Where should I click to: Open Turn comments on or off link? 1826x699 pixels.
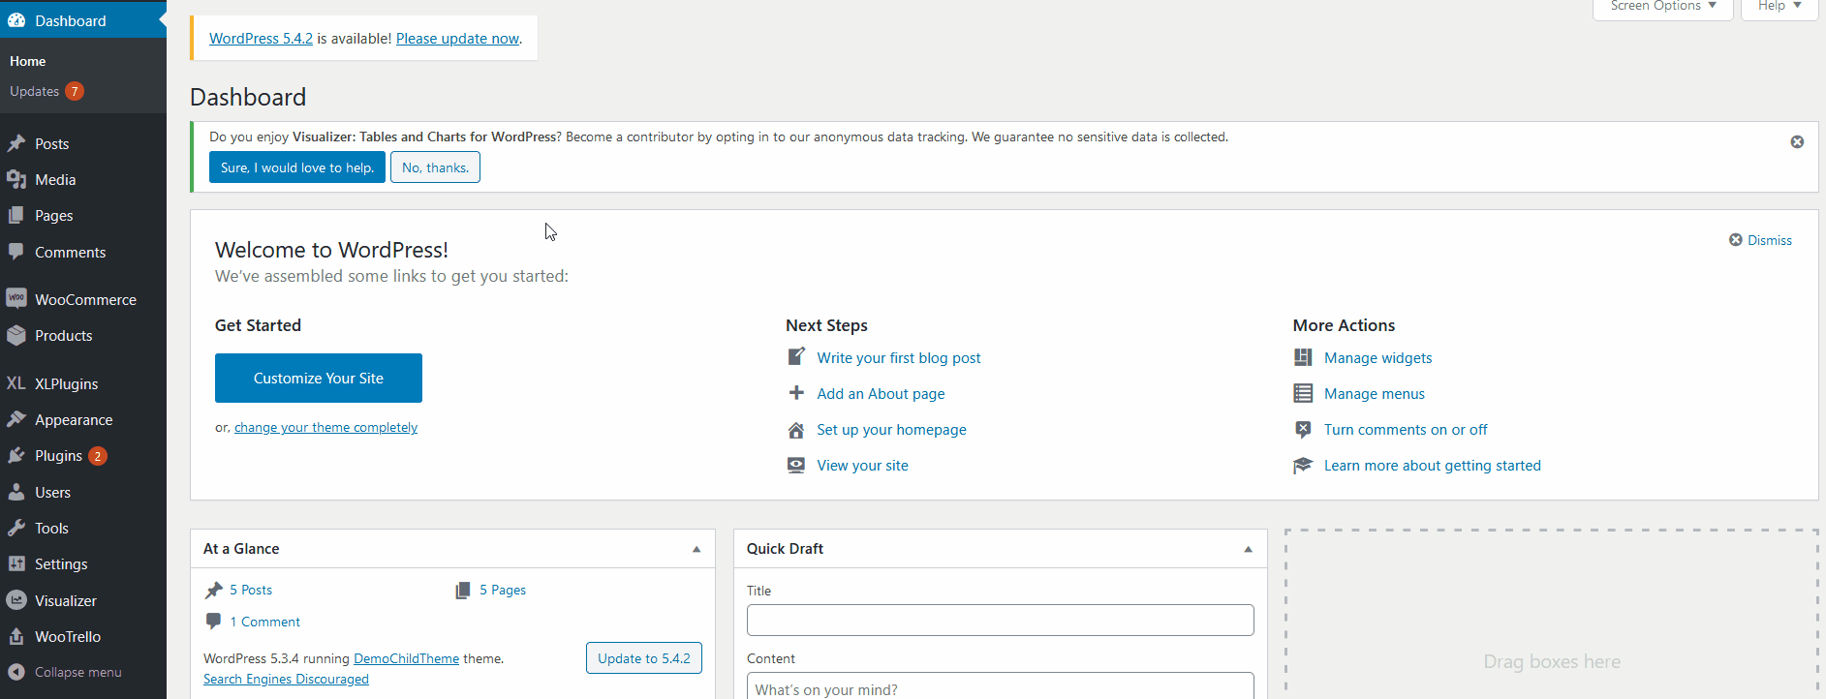pos(1406,430)
